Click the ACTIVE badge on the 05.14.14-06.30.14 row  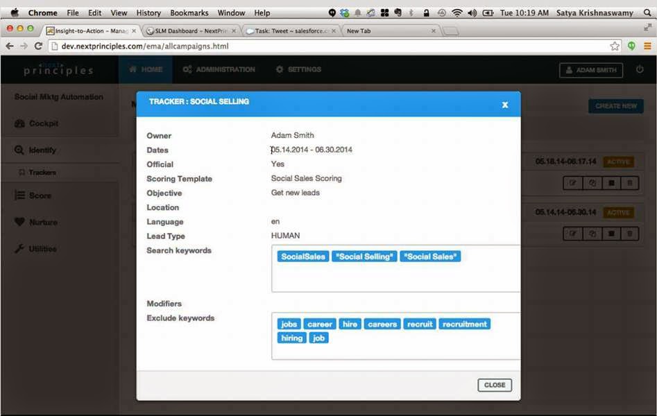618,212
